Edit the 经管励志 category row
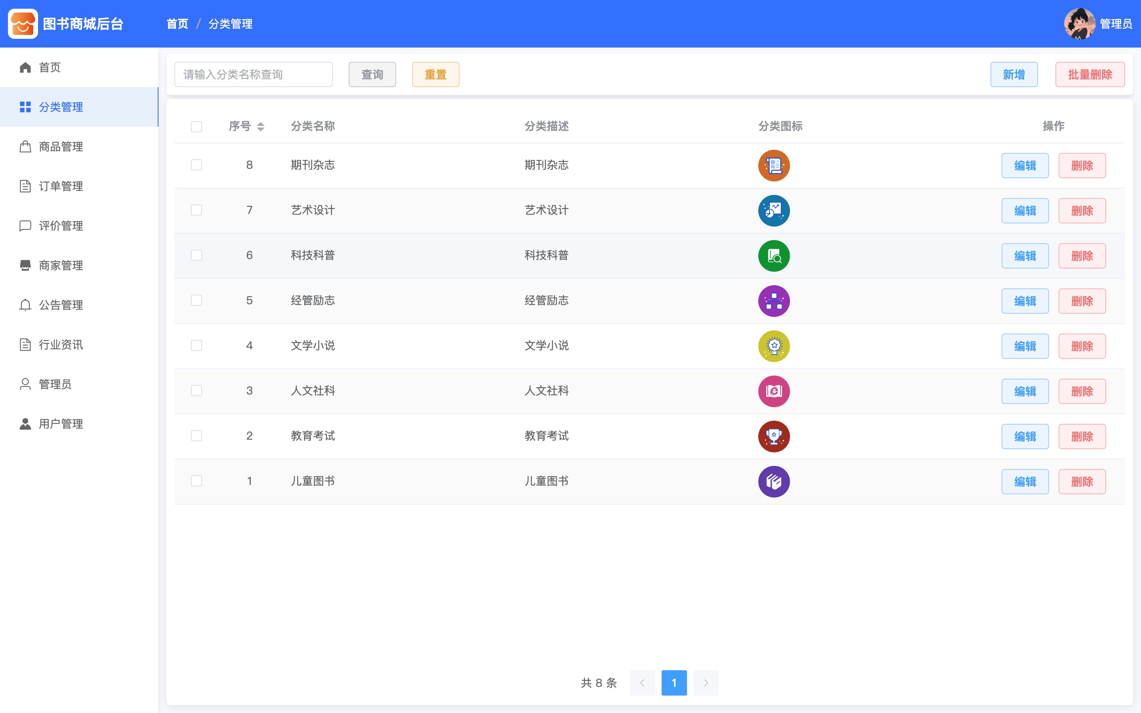Image resolution: width=1141 pixels, height=713 pixels. click(x=1025, y=301)
